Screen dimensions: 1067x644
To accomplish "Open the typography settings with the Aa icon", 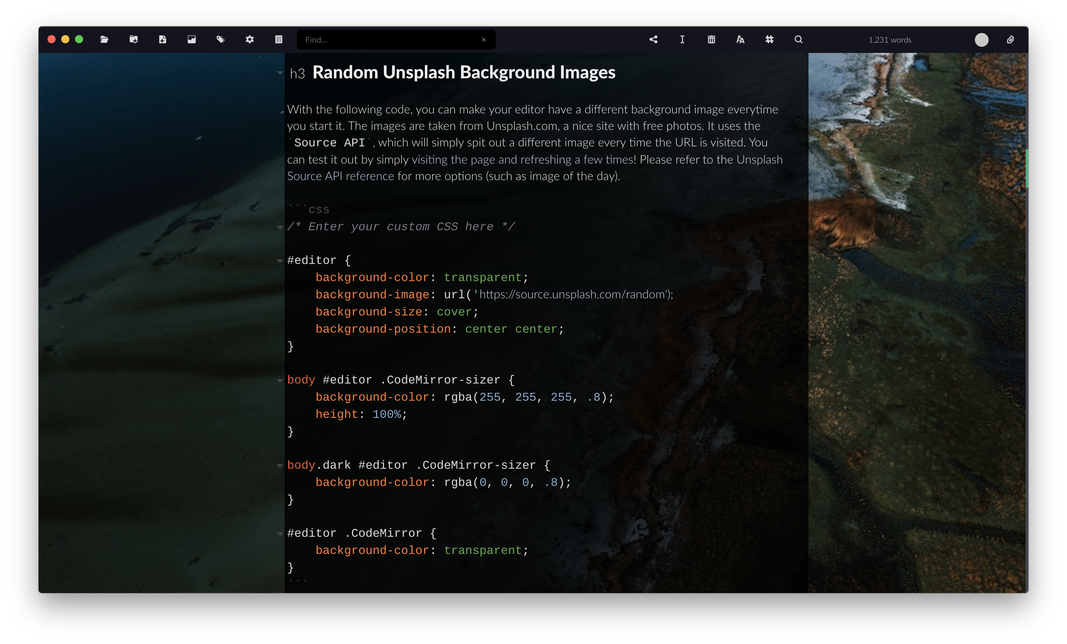I will point(740,40).
